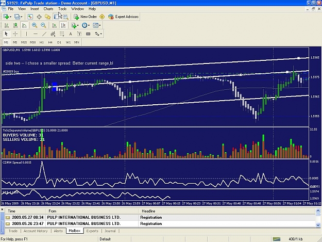Switch to the Journal tab
The width and height of the screenshot is (322, 242).
click(110, 231)
